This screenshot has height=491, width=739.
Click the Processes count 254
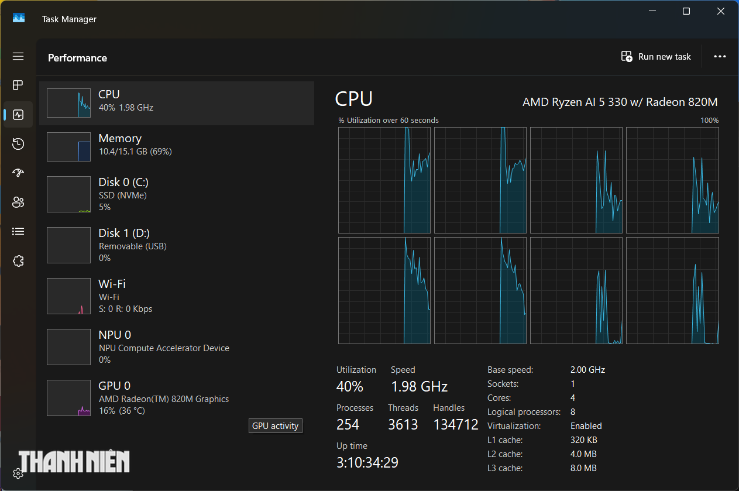pyautogui.click(x=348, y=425)
